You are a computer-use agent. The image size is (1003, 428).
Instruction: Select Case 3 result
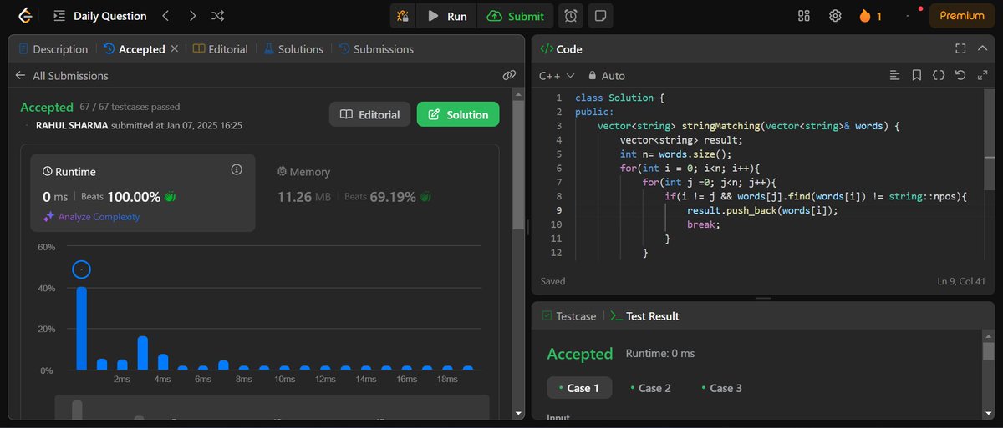pyautogui.click(x=722, y=388)
